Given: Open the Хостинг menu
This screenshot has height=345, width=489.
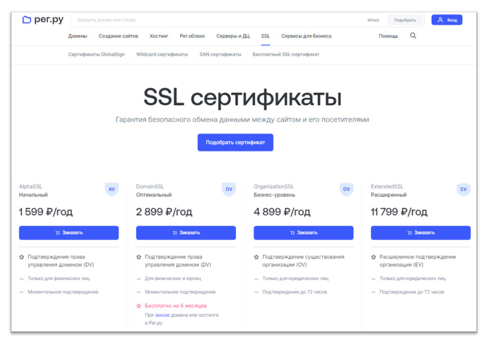Looking at the screenshot, I should [159, 36].
